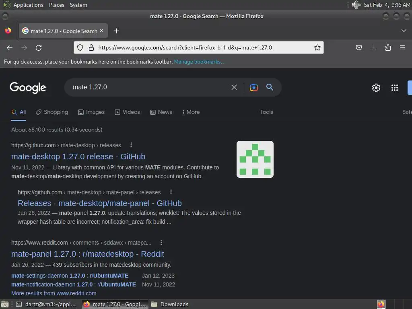The width and height of the screenshot is (412, 309).
Task: Go back with the browser back arrow
Action: pos(10,47)
